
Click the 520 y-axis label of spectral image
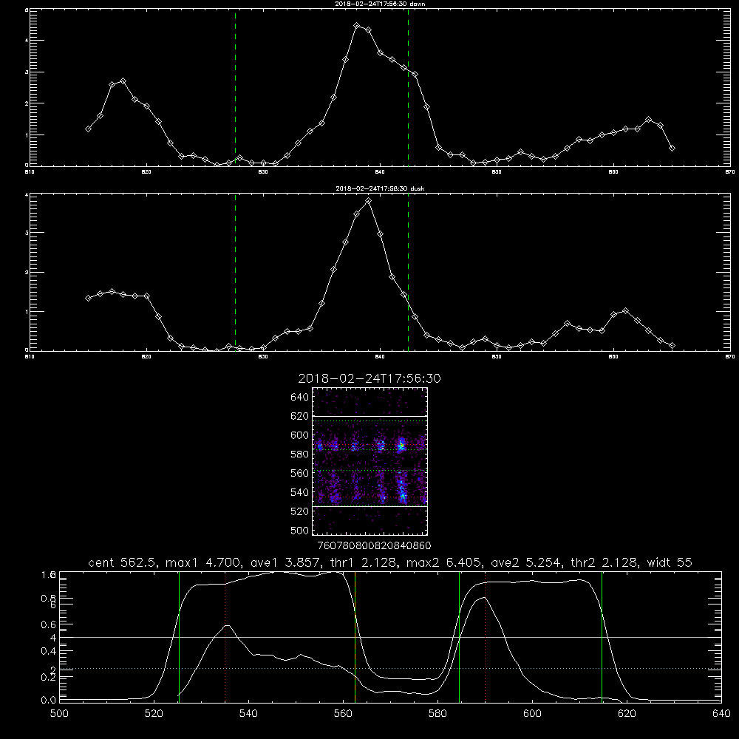(300, 511)
